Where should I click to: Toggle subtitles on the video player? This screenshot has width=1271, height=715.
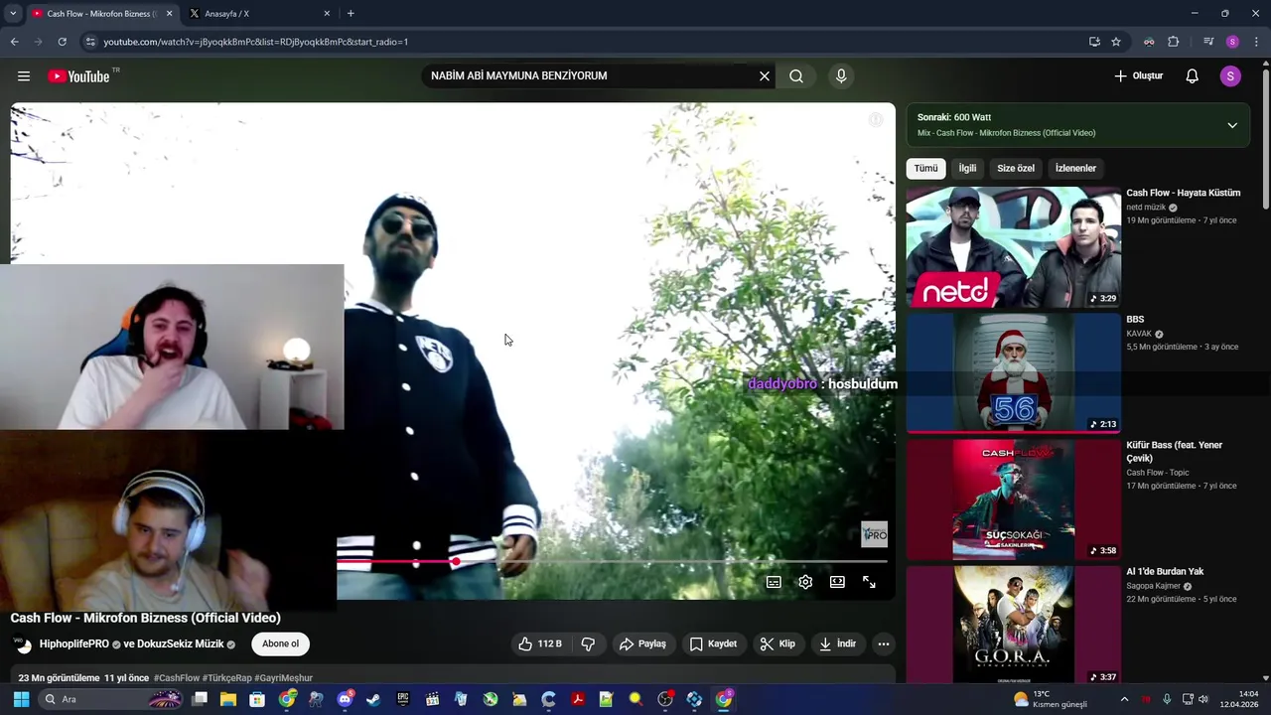click(774, 582)
